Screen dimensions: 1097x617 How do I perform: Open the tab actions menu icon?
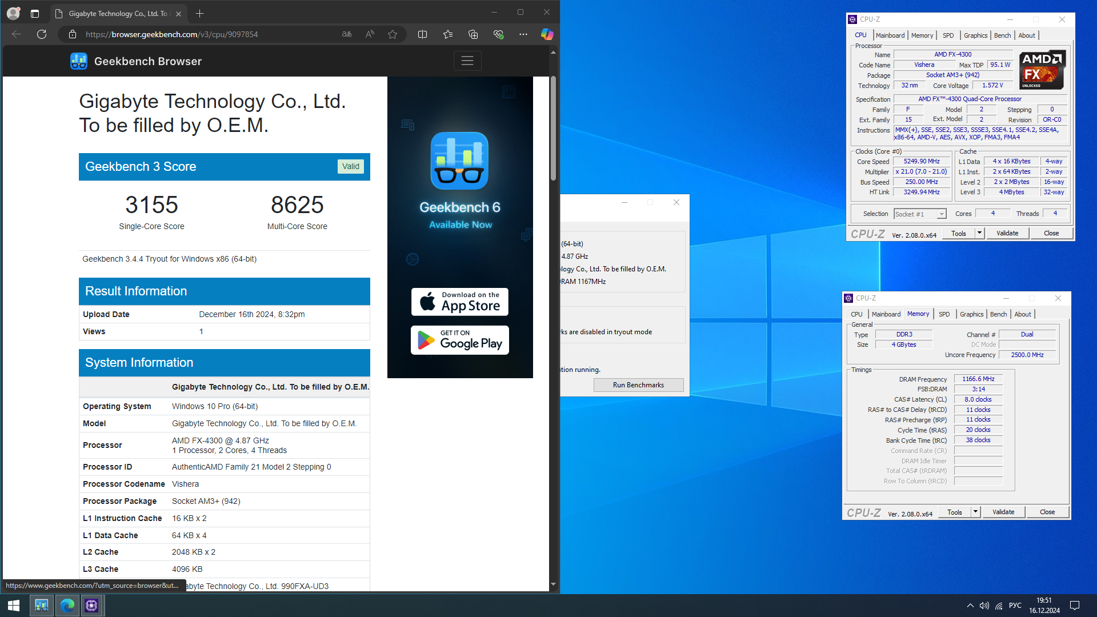(35, 13)
